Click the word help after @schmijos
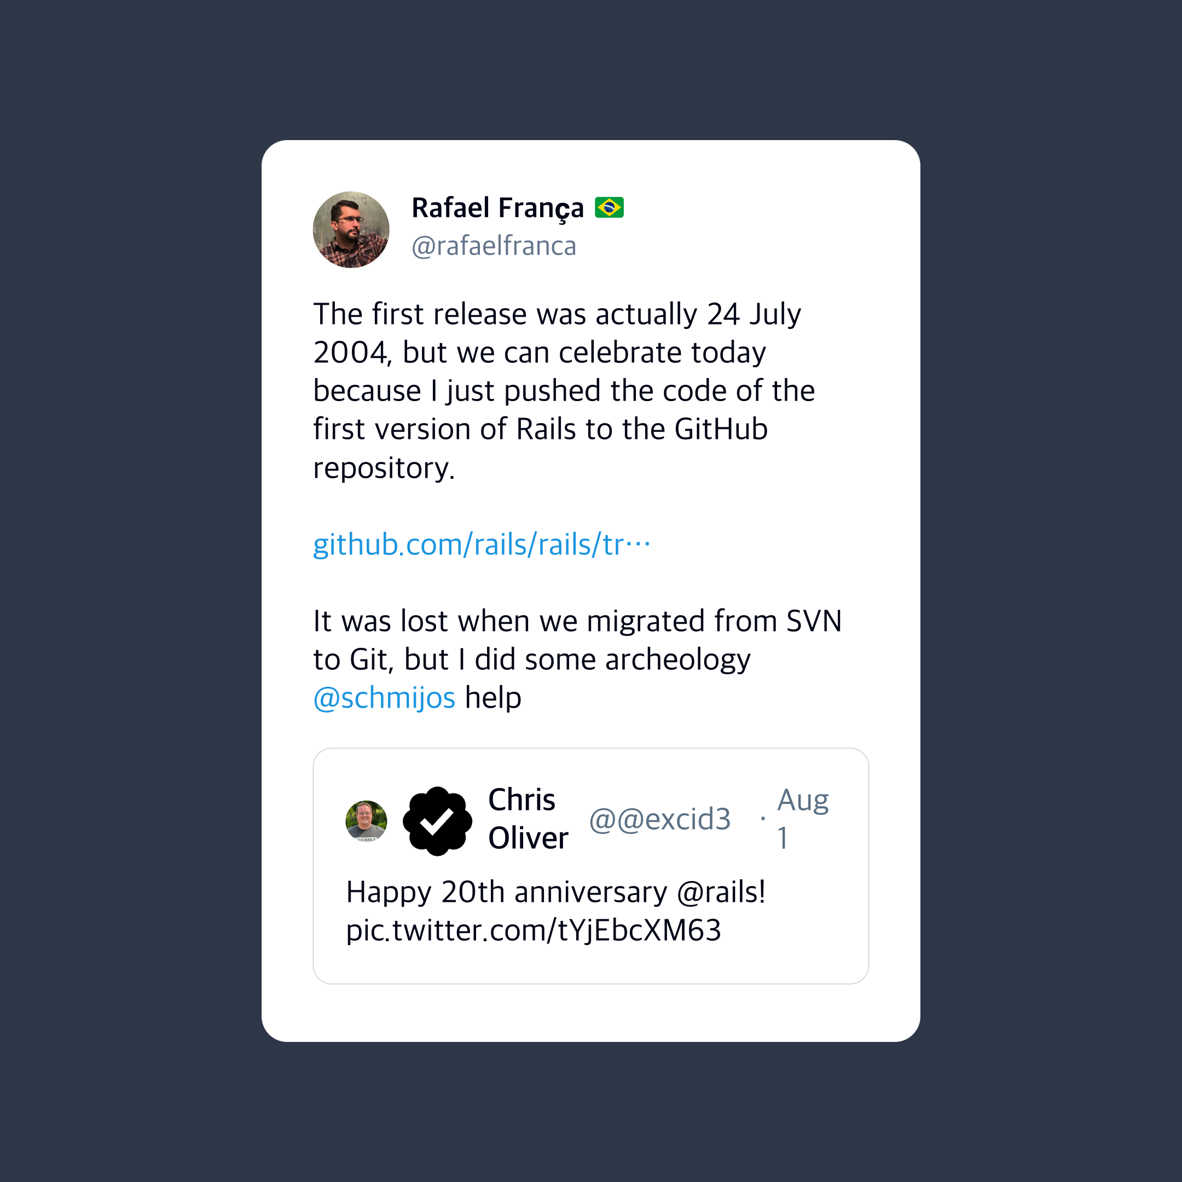The height and width of the screenshot is (1182, 1182). click(493, 698)
